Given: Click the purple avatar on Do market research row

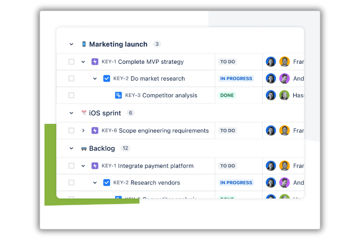Looking at the screenshot, I should (x=285, y=79).
